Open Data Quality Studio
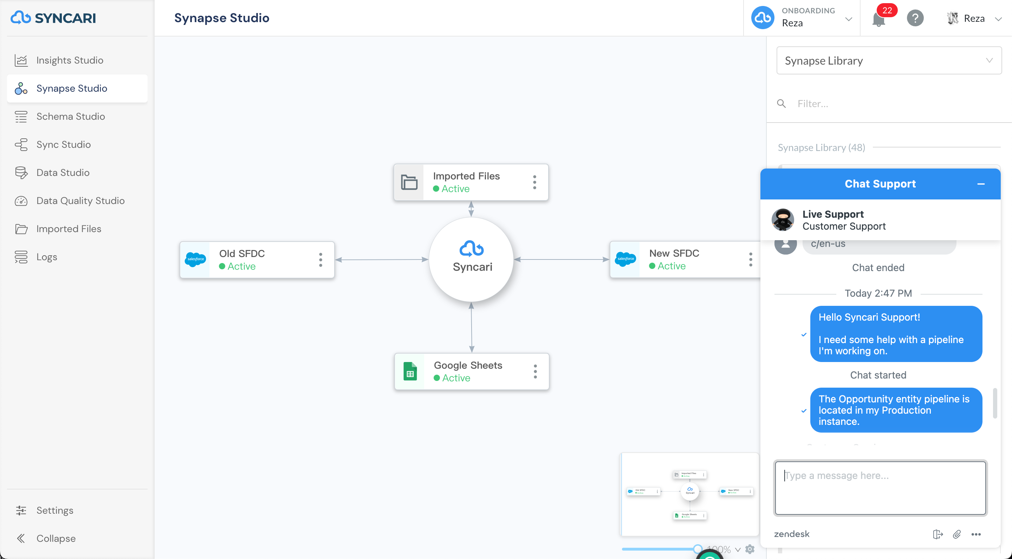Screen dimensions: 1012x559 (x=77, y=200)
